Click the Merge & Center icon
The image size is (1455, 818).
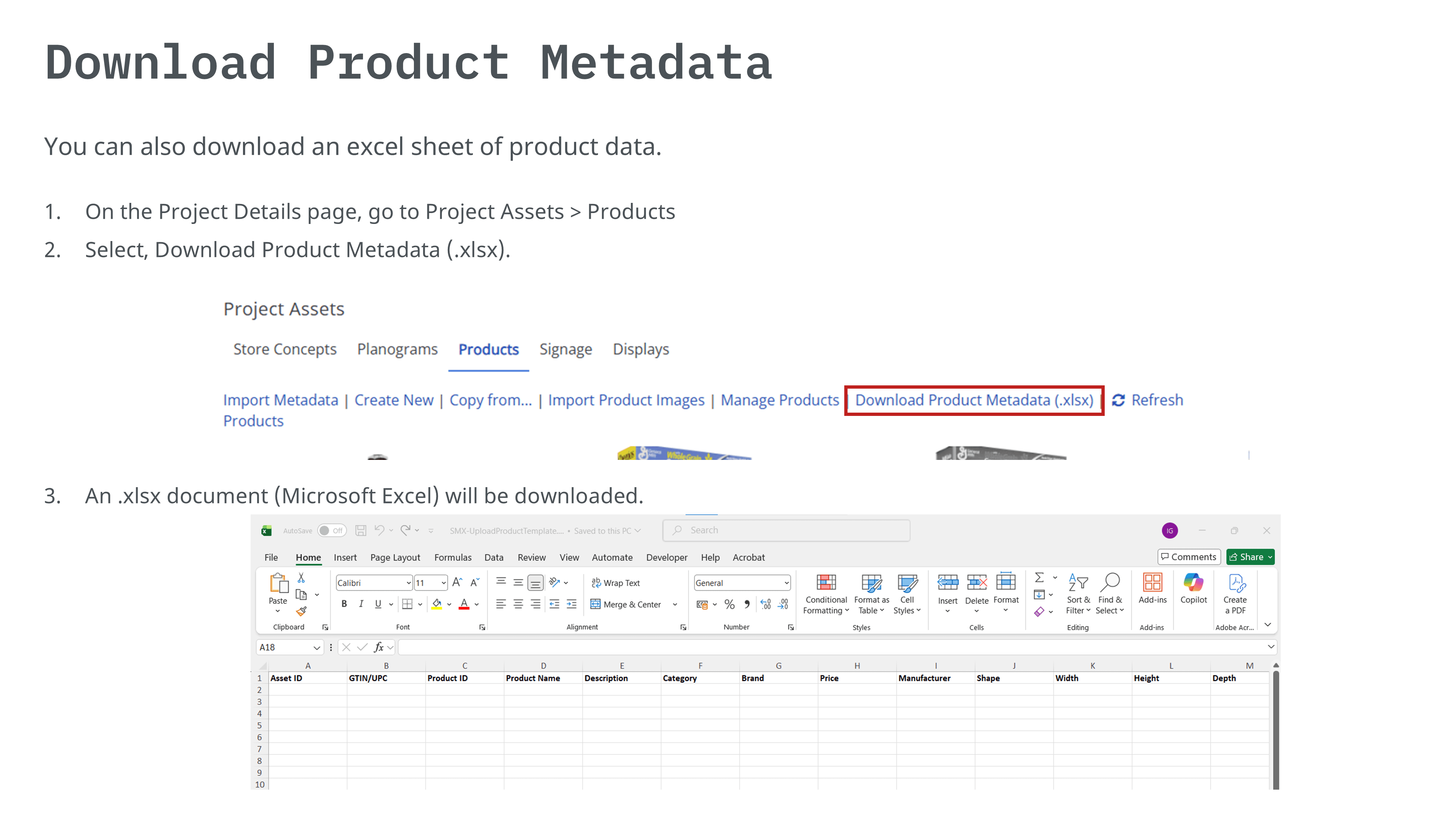625,605
